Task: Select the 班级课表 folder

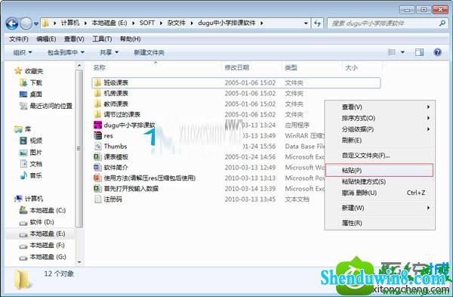Action: click(x=236, y=82)
